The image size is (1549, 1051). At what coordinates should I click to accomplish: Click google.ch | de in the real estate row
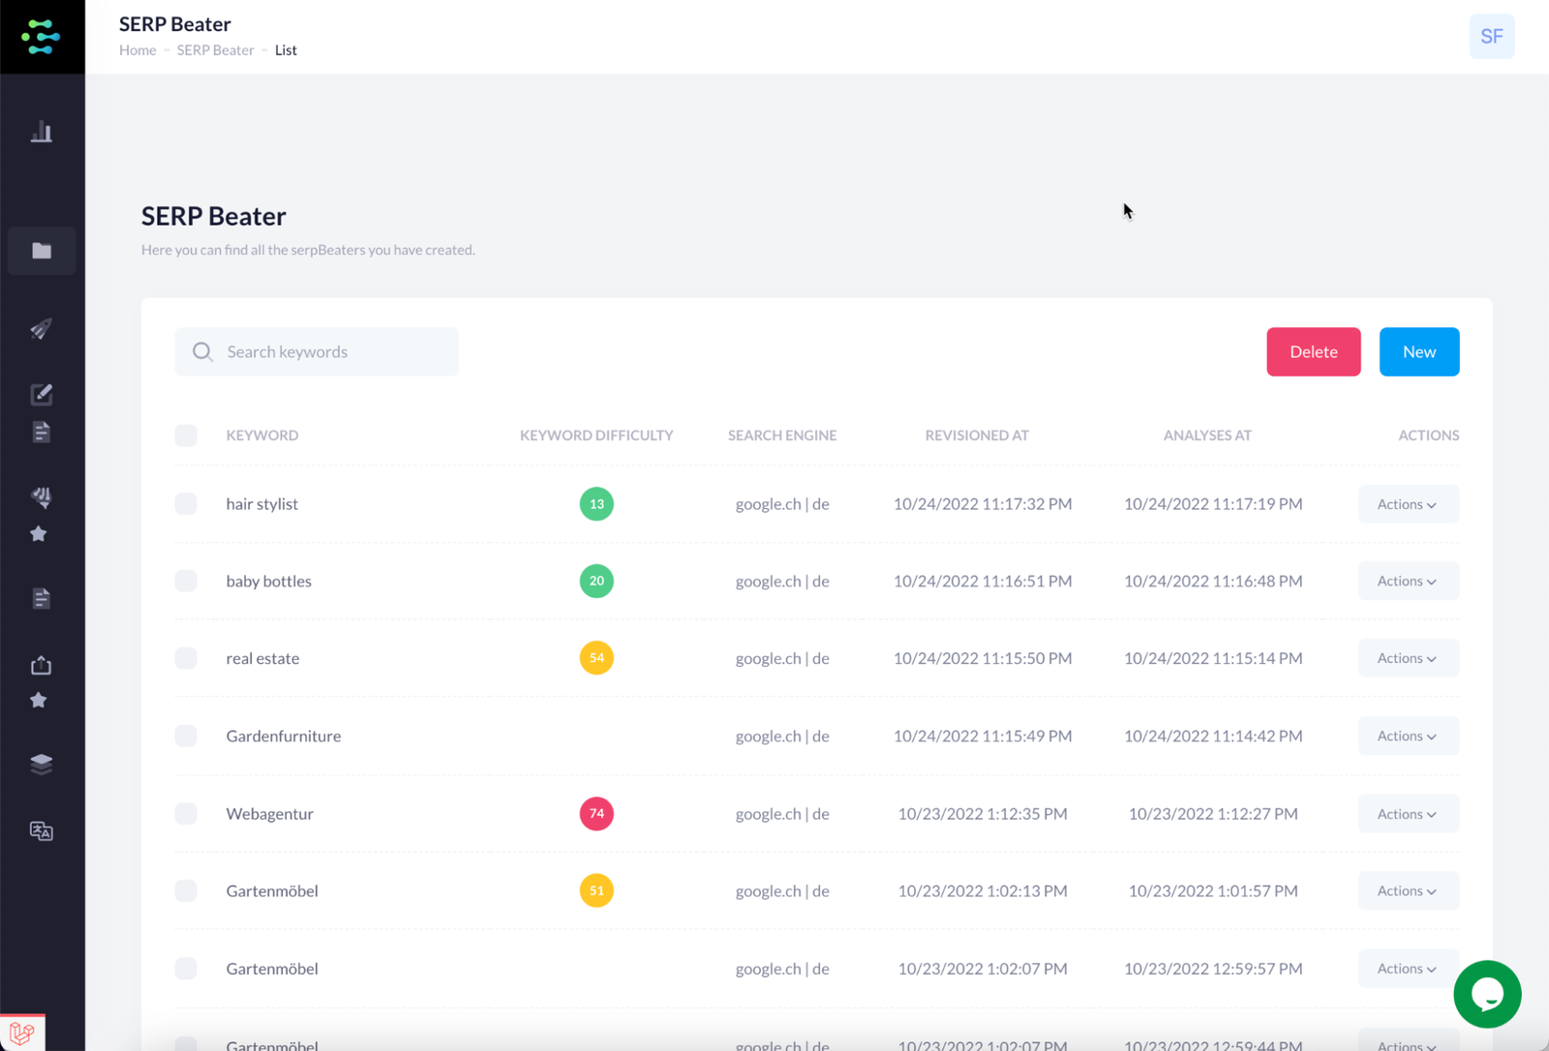coord(782,658)
